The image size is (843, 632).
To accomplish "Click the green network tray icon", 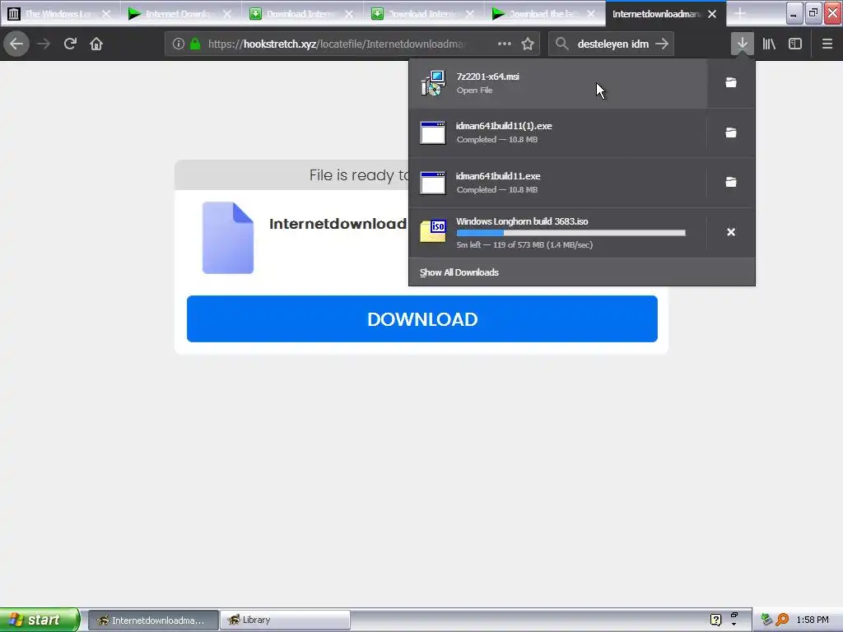I will (766, 620).
